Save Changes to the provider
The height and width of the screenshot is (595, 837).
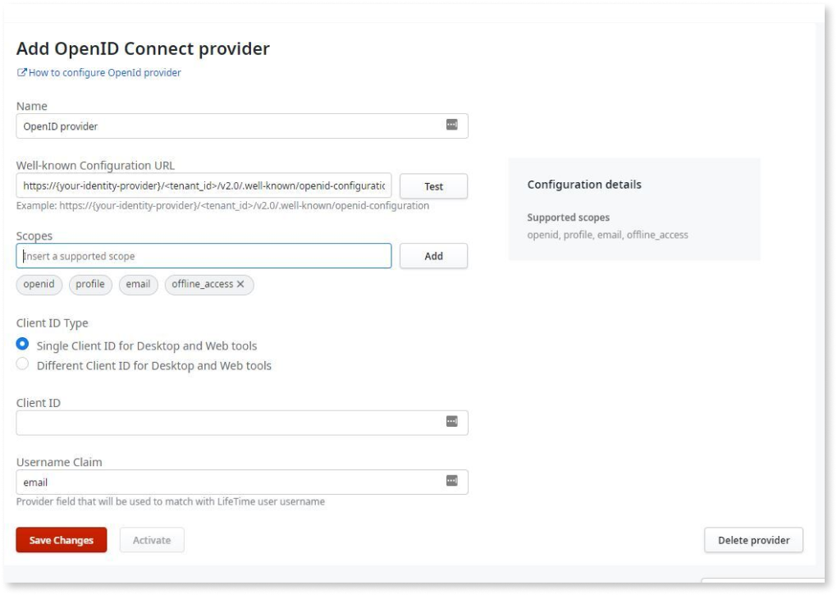[x=62, y=540]
